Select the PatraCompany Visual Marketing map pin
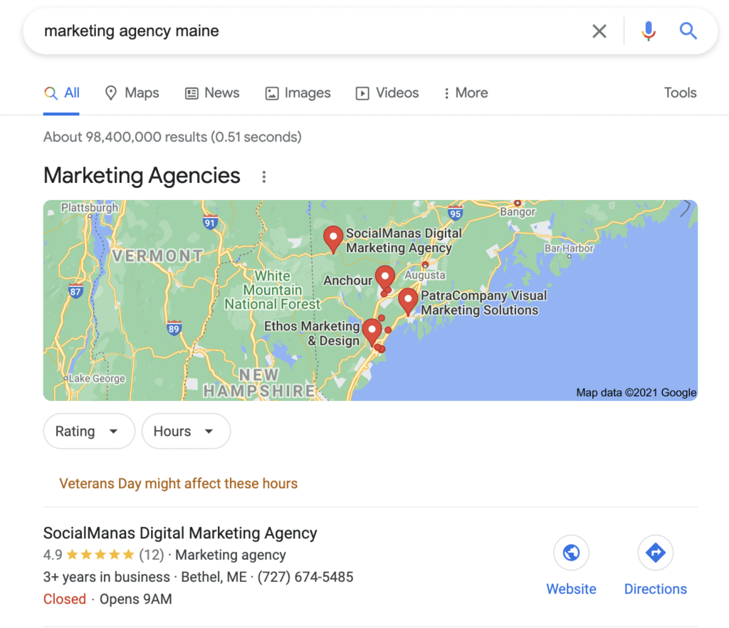 tap(408, 302)
